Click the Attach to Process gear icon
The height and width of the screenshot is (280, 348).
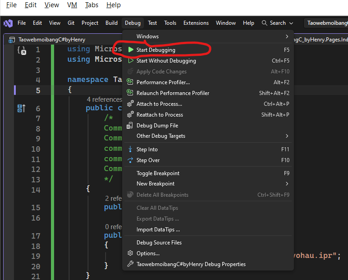tap(130, 104)
